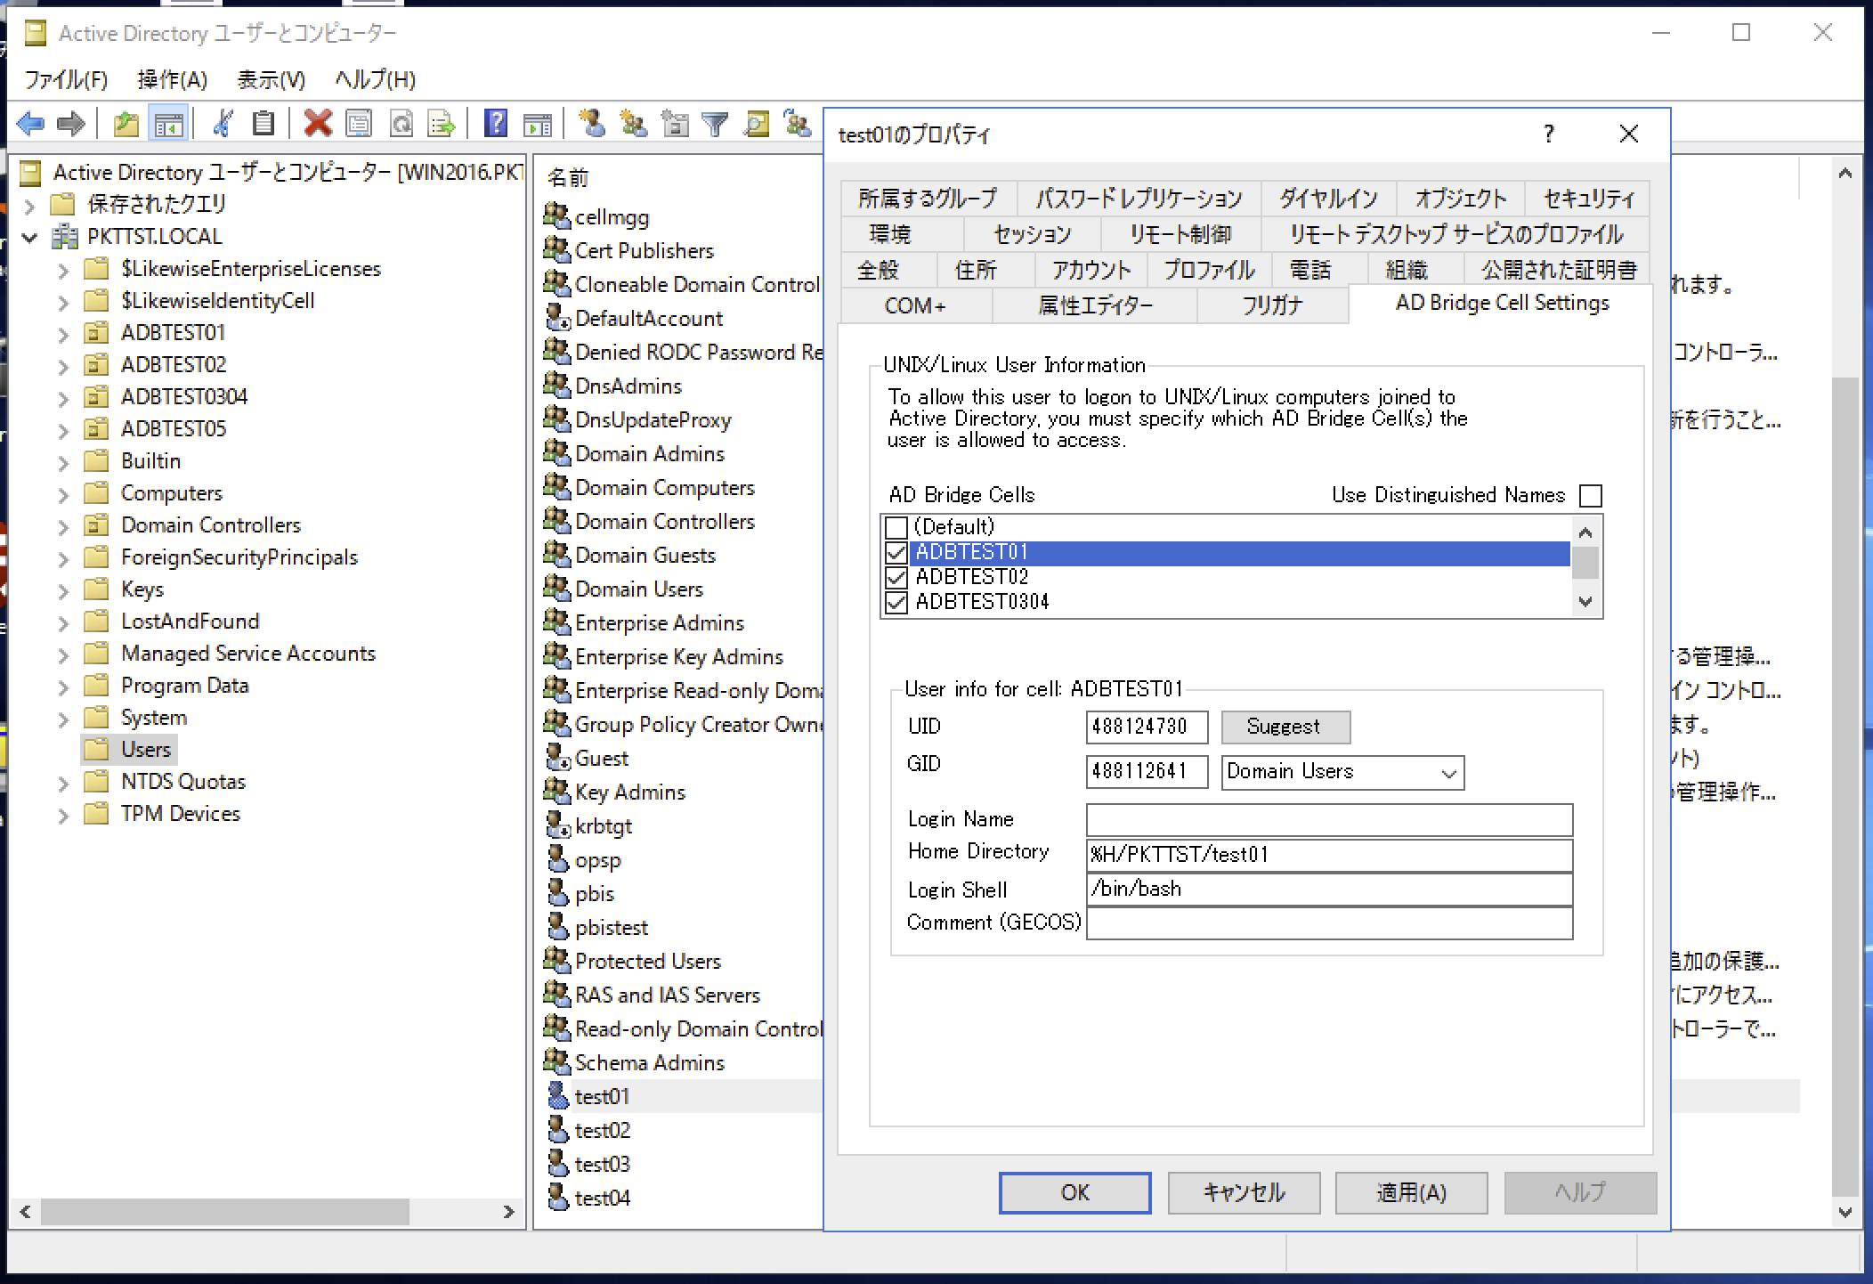Click into the Login Name field
Screen dimensions: 1873x1284
tap(1329, 819)
